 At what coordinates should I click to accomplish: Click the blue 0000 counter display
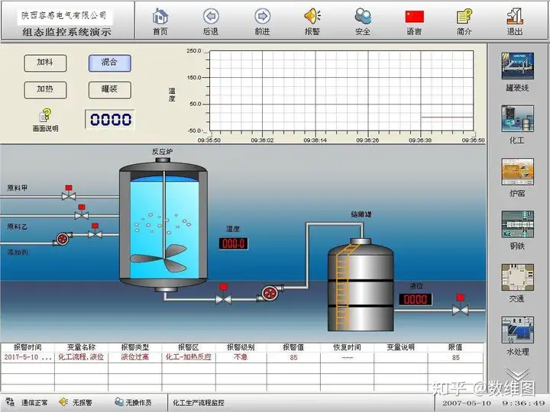click(110, 120)
